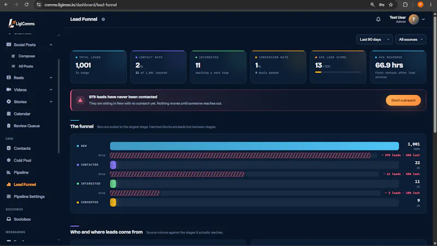This screenshot has height=246, width=437.
Task: Click the Avg Lead Score progress bar
Action: tap(338, 72)
